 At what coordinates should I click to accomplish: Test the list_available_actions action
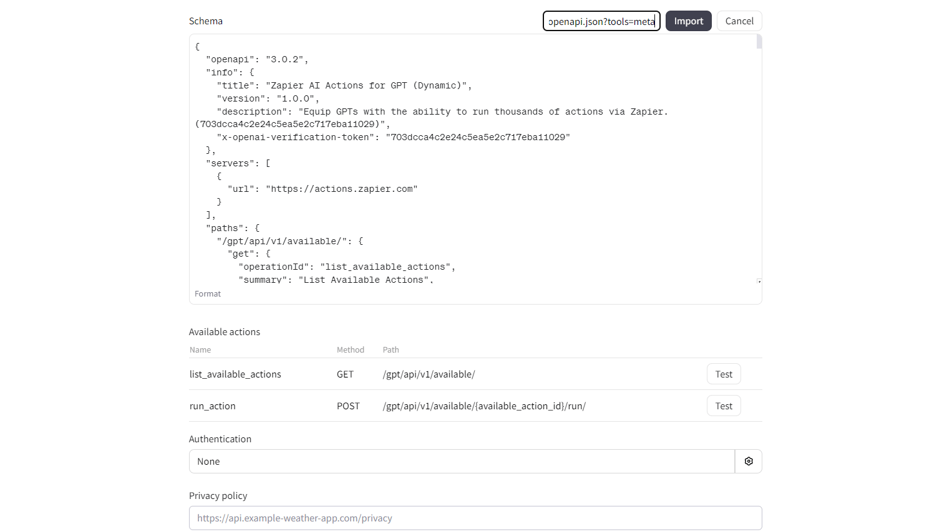724,374
